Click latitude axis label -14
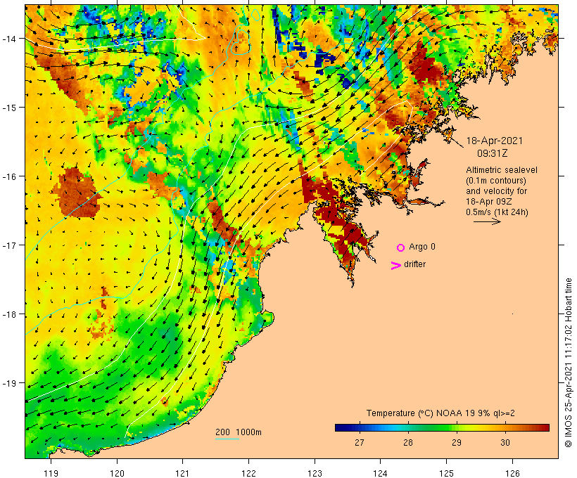 point(8,38)
